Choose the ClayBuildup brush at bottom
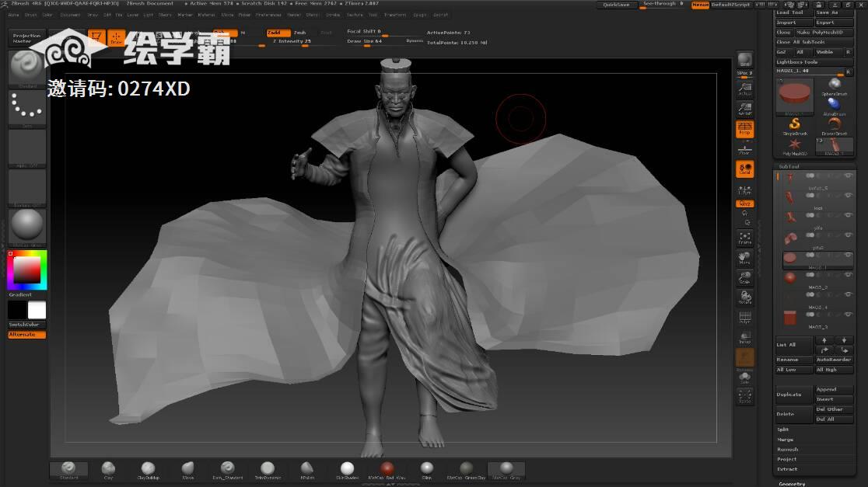 (147, 469)
